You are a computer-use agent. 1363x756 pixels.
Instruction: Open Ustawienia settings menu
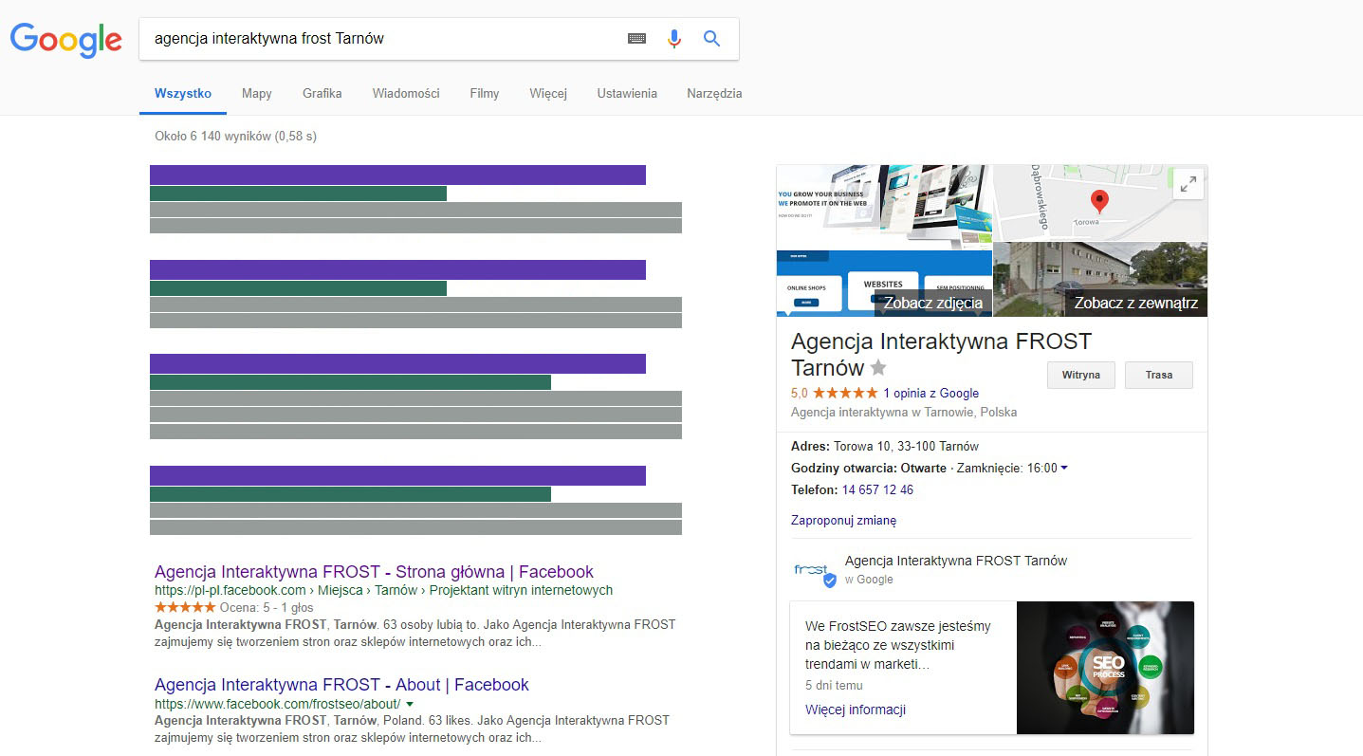pos(627,94)
